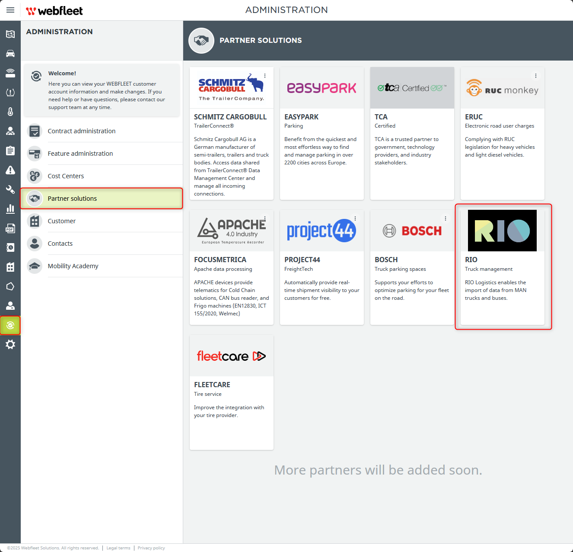Click the Mobility Academy graduation cap icon
Image resolution: width=573 pixels, height=552 pixels.
coord(35,266)
